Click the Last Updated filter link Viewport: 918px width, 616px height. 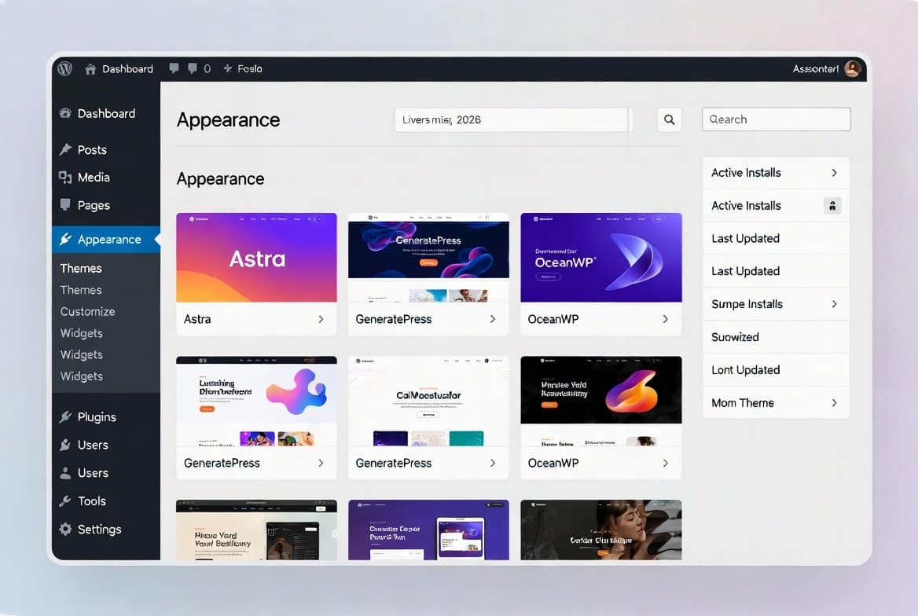[745, 238]
